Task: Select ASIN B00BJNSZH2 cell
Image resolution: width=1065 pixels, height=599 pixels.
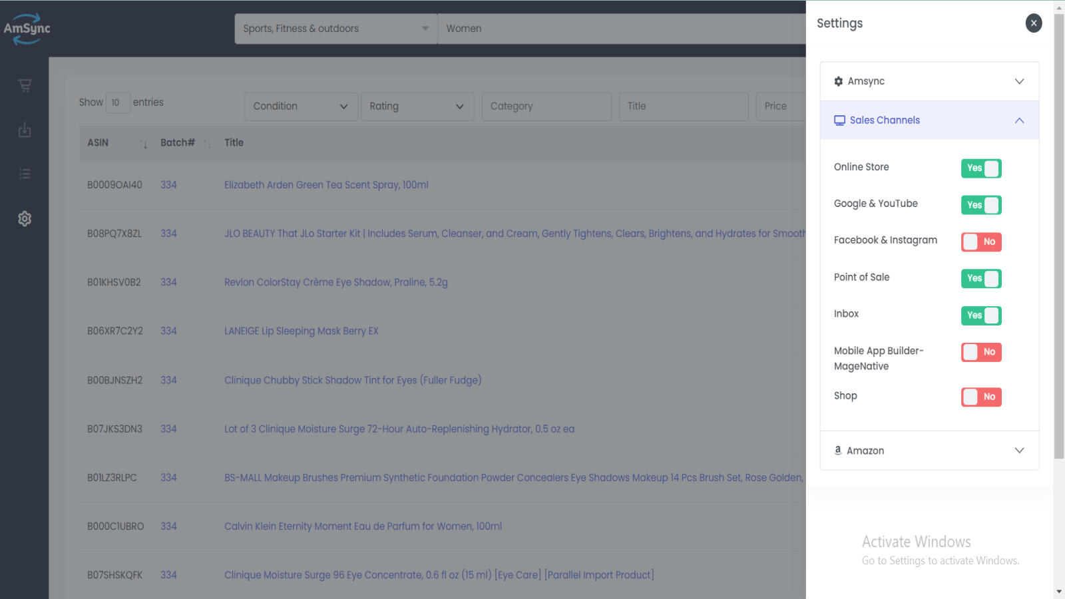Action: 114,380
